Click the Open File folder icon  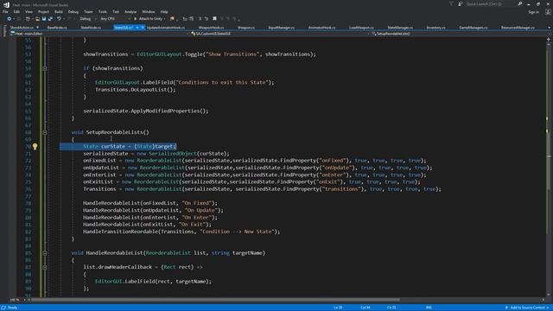37,19
